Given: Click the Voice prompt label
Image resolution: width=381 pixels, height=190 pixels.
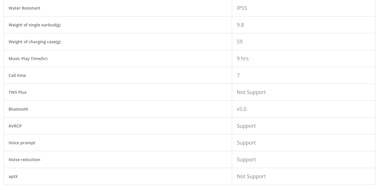Looking at the screenshot, I should (x=22, y=143).
